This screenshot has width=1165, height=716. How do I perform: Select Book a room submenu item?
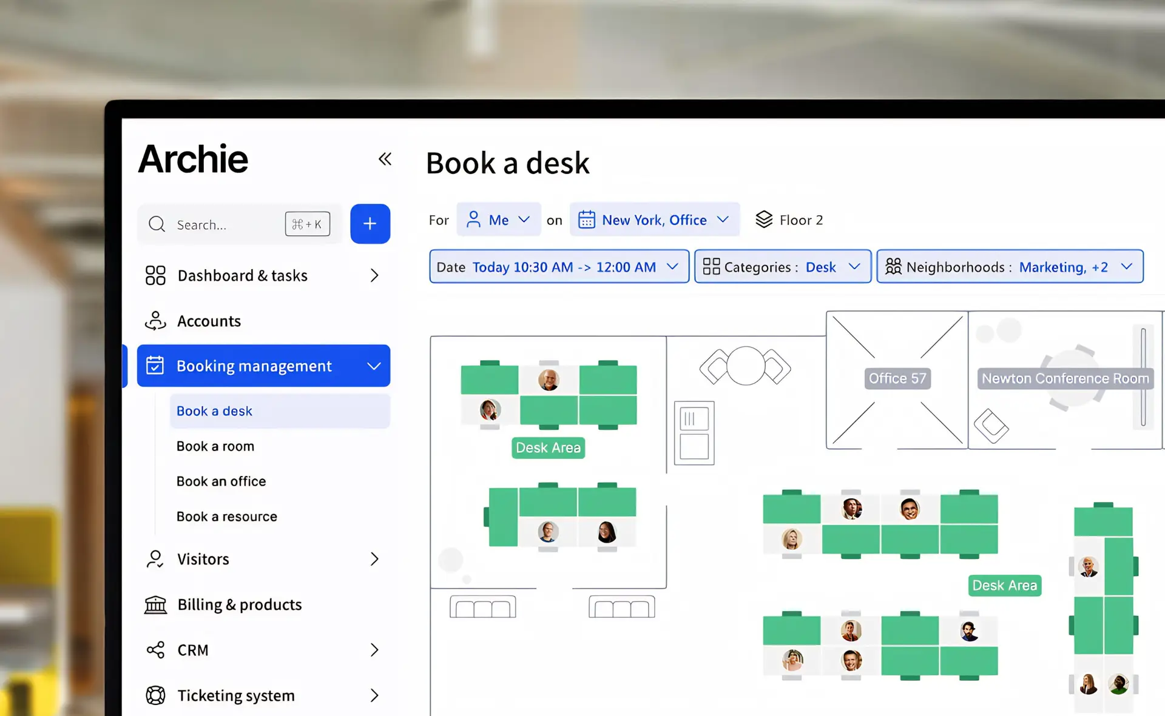point(215,446)
